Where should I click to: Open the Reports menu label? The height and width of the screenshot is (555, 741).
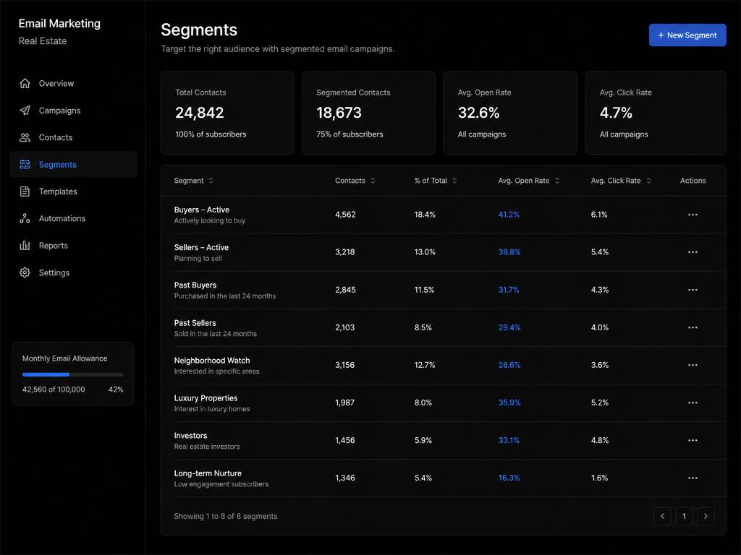[x=54, y=246]
